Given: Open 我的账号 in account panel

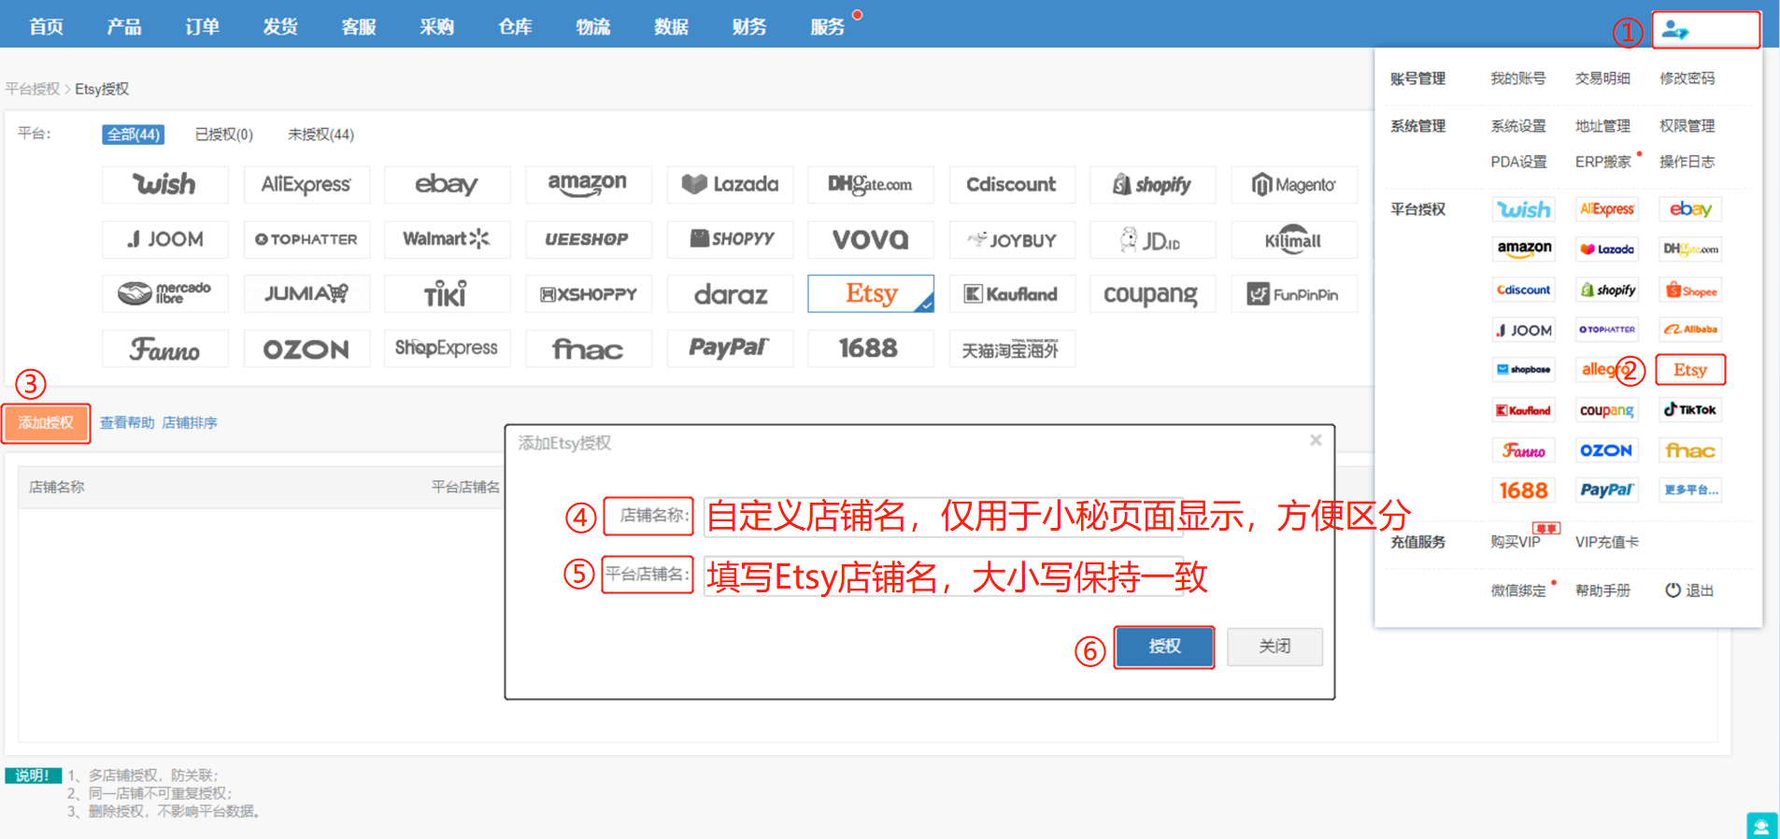Looking at the screenshot, I should pos(1518,78).
